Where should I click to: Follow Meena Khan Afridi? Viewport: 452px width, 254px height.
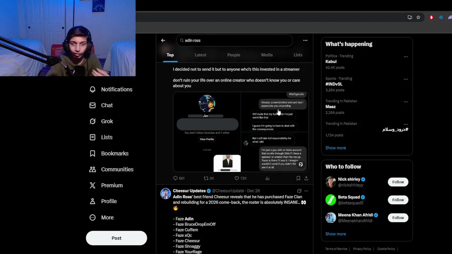coord(398,218)
